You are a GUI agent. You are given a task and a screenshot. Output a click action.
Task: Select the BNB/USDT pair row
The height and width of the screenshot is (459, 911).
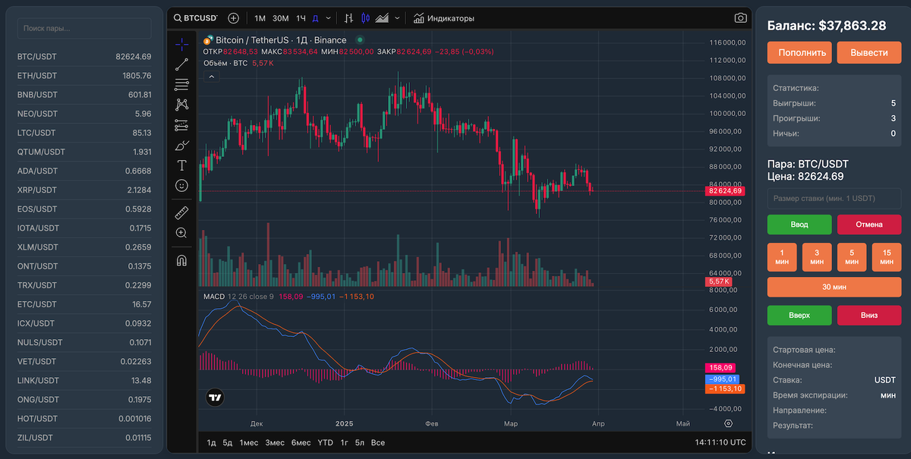point(84,95)
